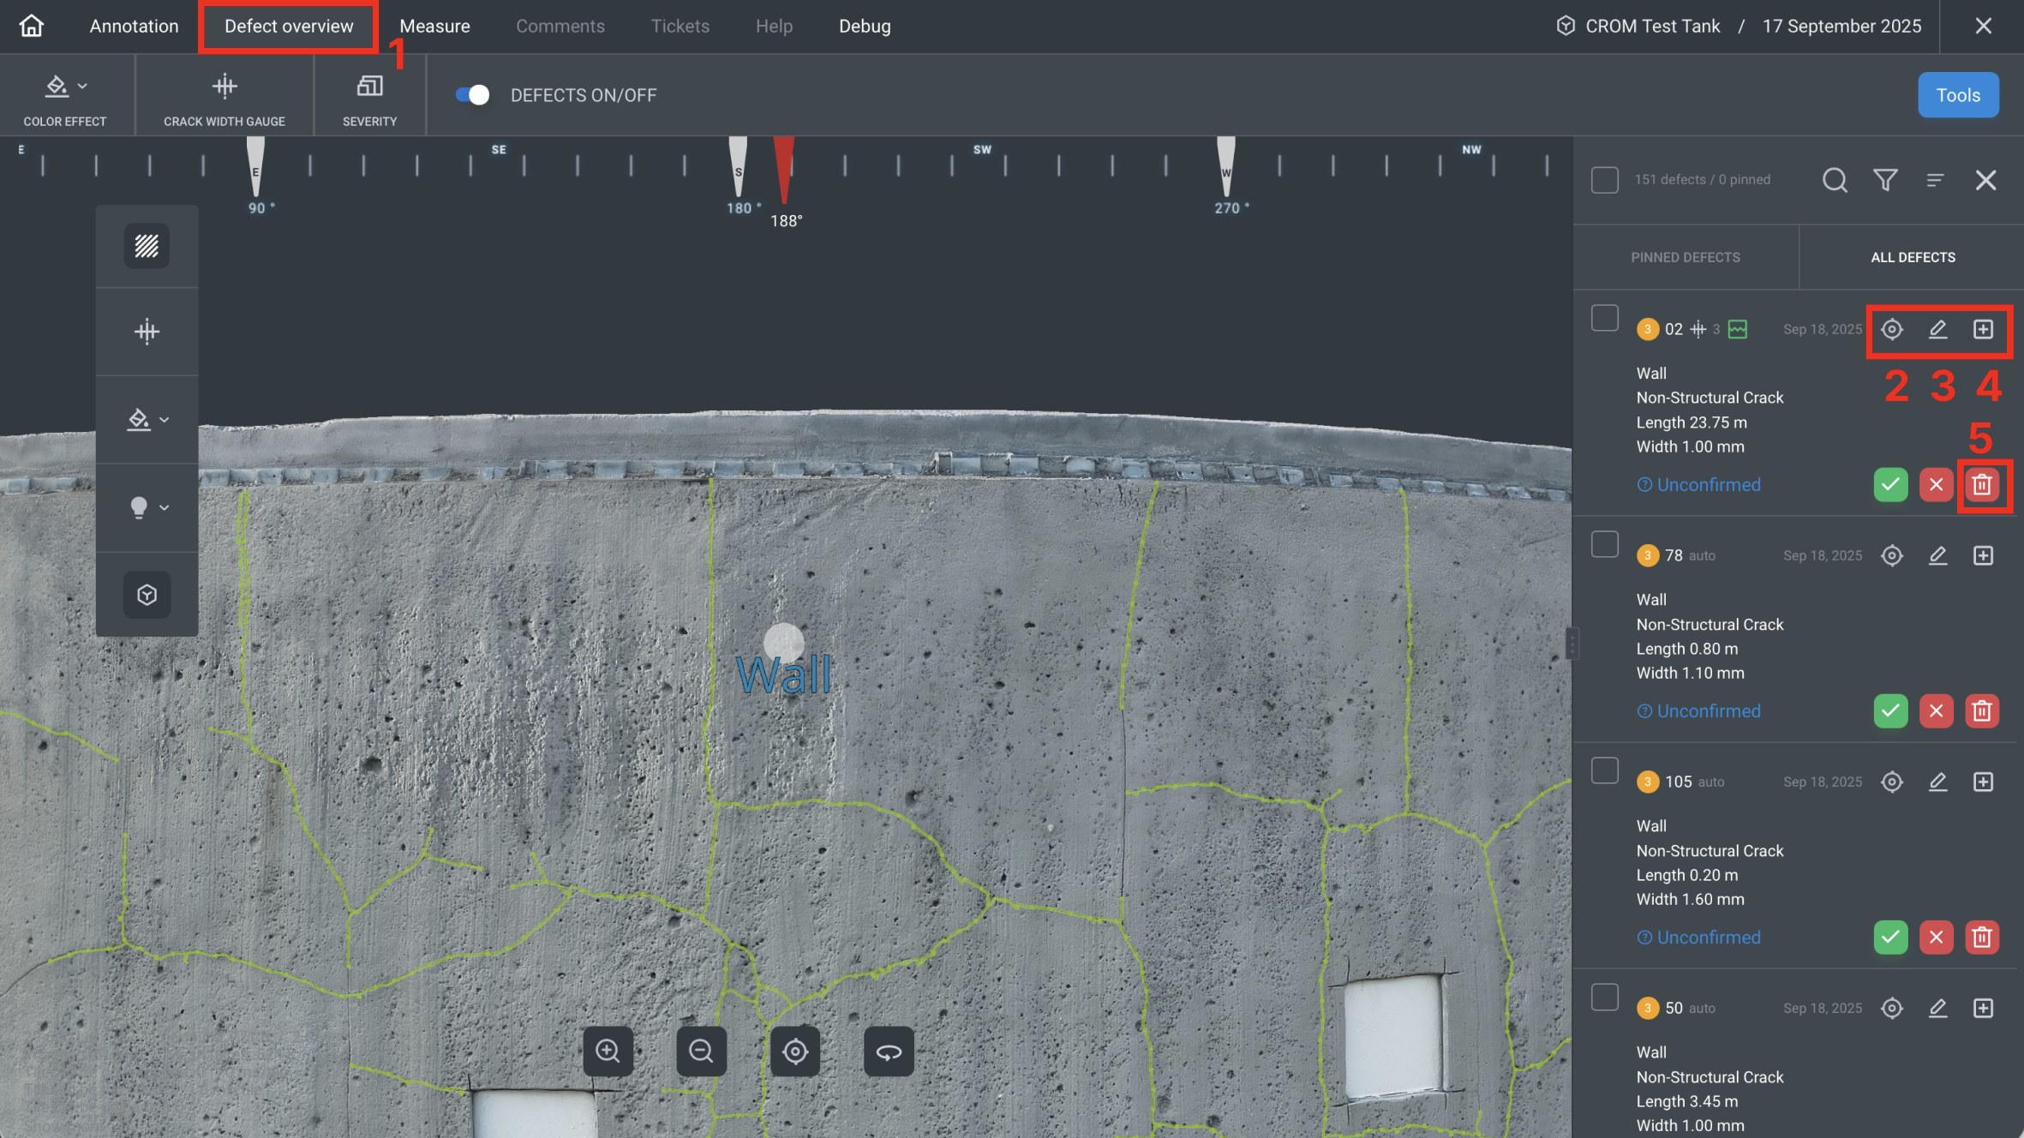Confirm defect 02 with green checkmark
Screen dimensions: 2024x1138
1890,485
